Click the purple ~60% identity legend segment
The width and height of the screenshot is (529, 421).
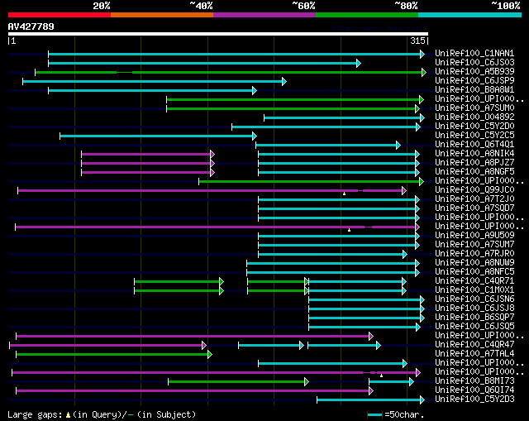(x=264, y=15)
